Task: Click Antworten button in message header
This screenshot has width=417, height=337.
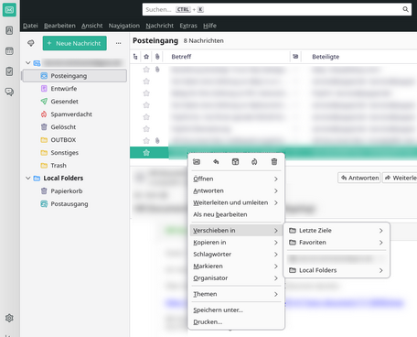Action: tap(359, 178)
